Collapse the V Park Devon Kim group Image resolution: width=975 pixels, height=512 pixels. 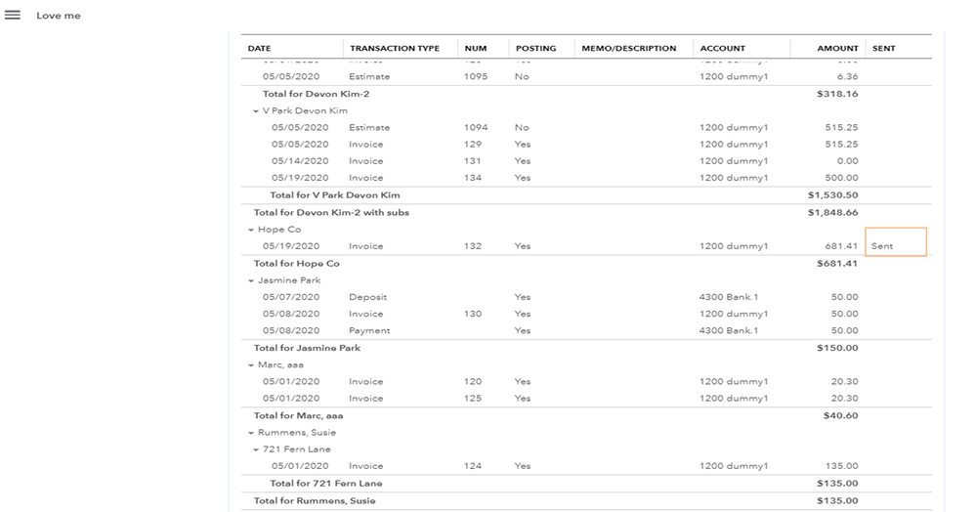pyautogui.click(x=256, y=110)
